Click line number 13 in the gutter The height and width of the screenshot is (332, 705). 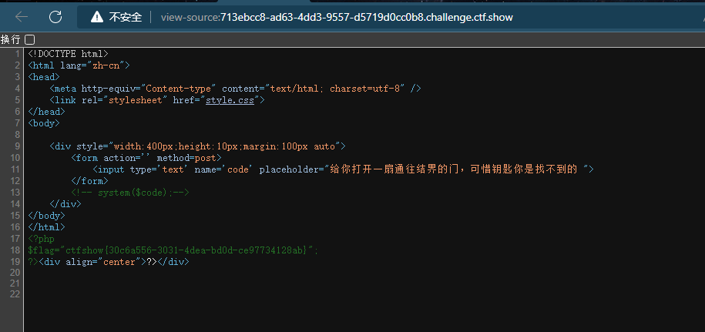15,193
